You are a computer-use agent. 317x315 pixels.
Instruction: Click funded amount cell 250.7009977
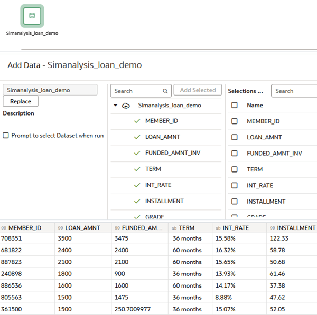(x=139, y=309)
